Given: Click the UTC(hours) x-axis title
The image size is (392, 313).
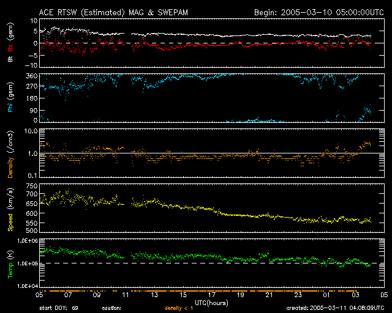Looking at the screenshot, I should [x=211, y=302].
